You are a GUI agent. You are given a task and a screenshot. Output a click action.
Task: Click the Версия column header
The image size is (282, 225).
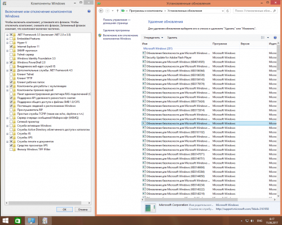click(x=254, y=44)
